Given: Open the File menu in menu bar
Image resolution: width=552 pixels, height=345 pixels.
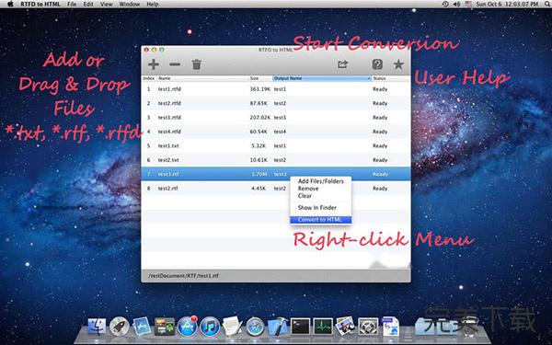Looking at the screenshot, I should (72, 5).
